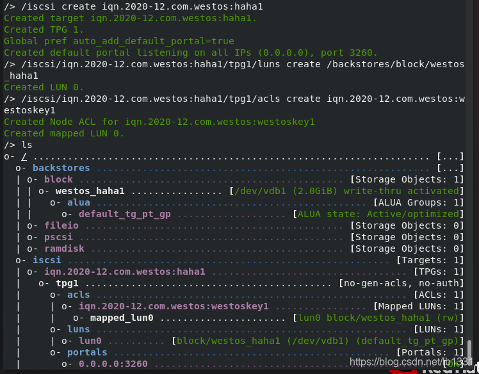Click "[Portals: 1]" status text
This screenshot has height=374, width=479.
(x=430, y=352)
